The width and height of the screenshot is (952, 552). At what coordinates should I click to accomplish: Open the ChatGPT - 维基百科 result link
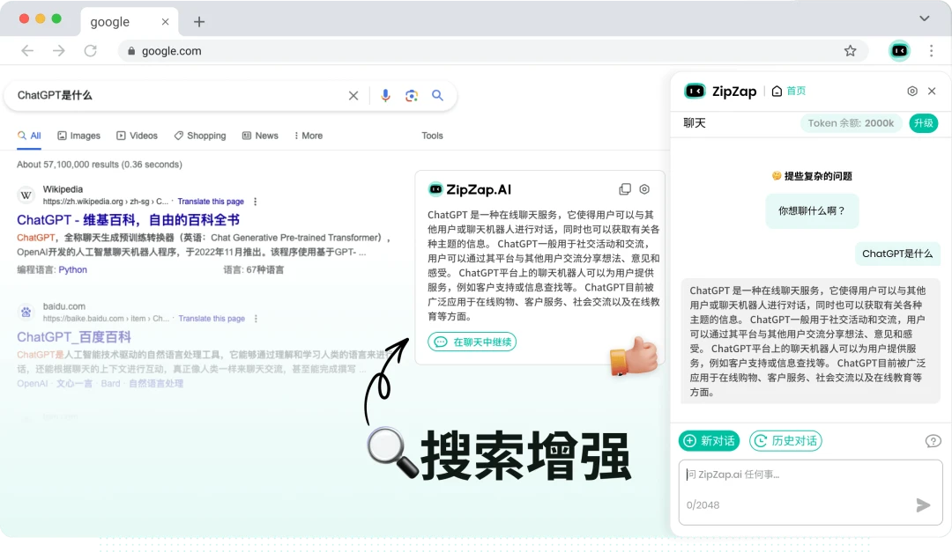point(128,219)
